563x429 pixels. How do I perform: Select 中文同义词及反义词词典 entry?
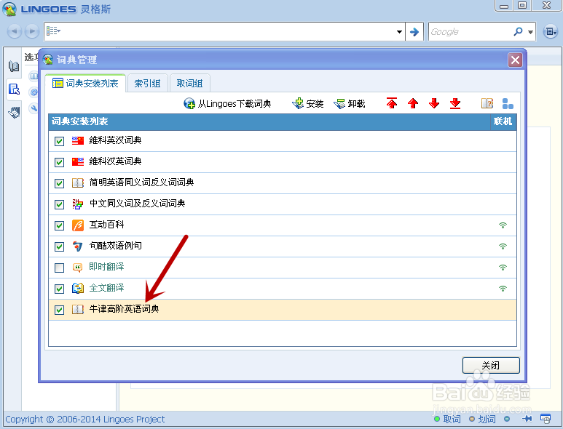point(137,204)
